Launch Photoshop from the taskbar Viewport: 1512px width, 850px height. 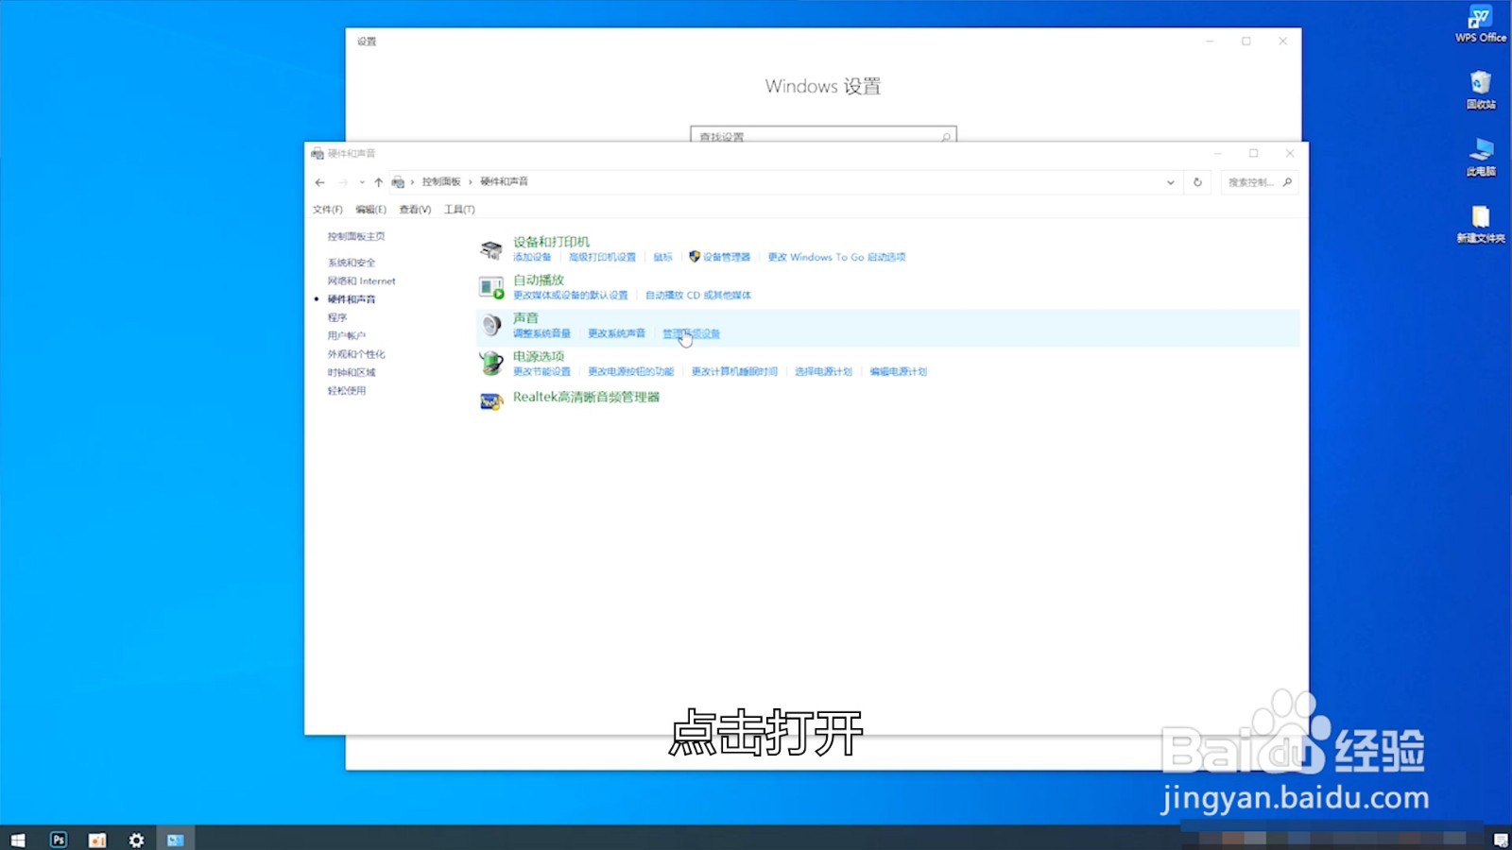point(59,840)
